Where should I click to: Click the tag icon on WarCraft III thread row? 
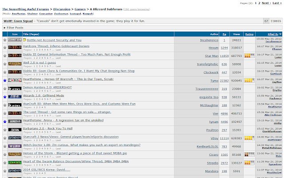click(x=15, y=105)
